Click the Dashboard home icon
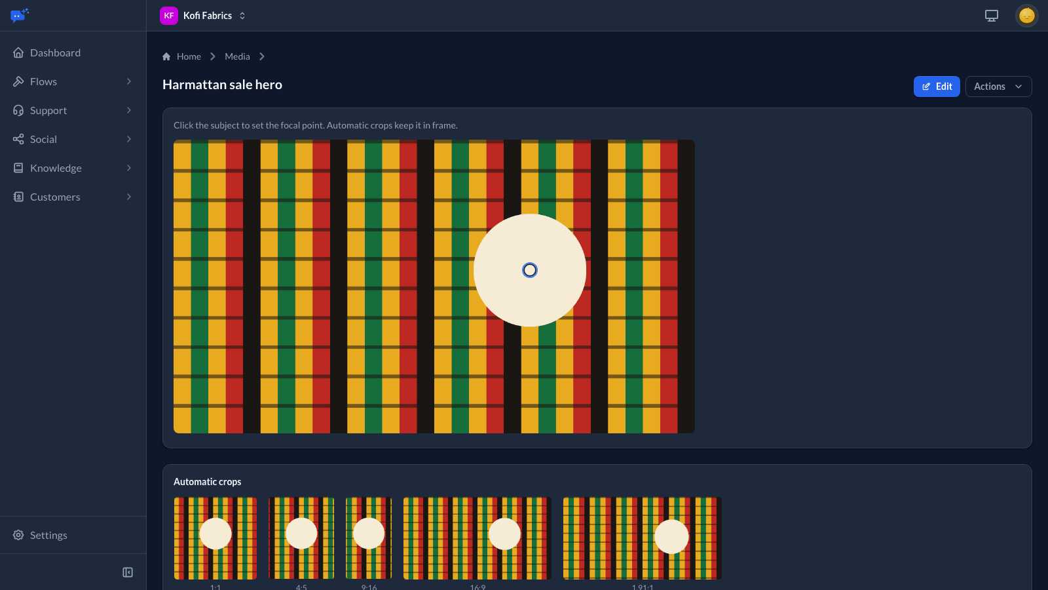This screenshot has width=1048, height=590. click(x=18, y=52)
